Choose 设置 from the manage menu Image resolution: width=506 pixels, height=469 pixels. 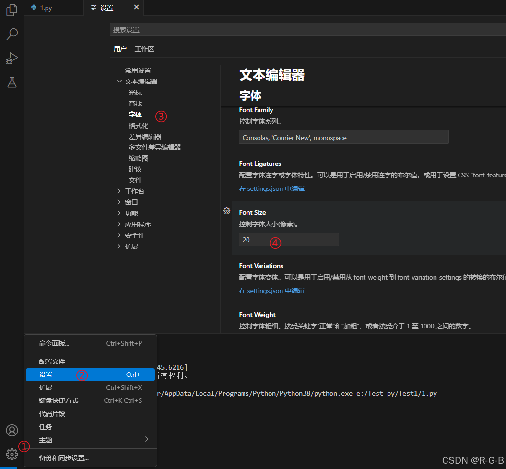(x=90, y=375)
